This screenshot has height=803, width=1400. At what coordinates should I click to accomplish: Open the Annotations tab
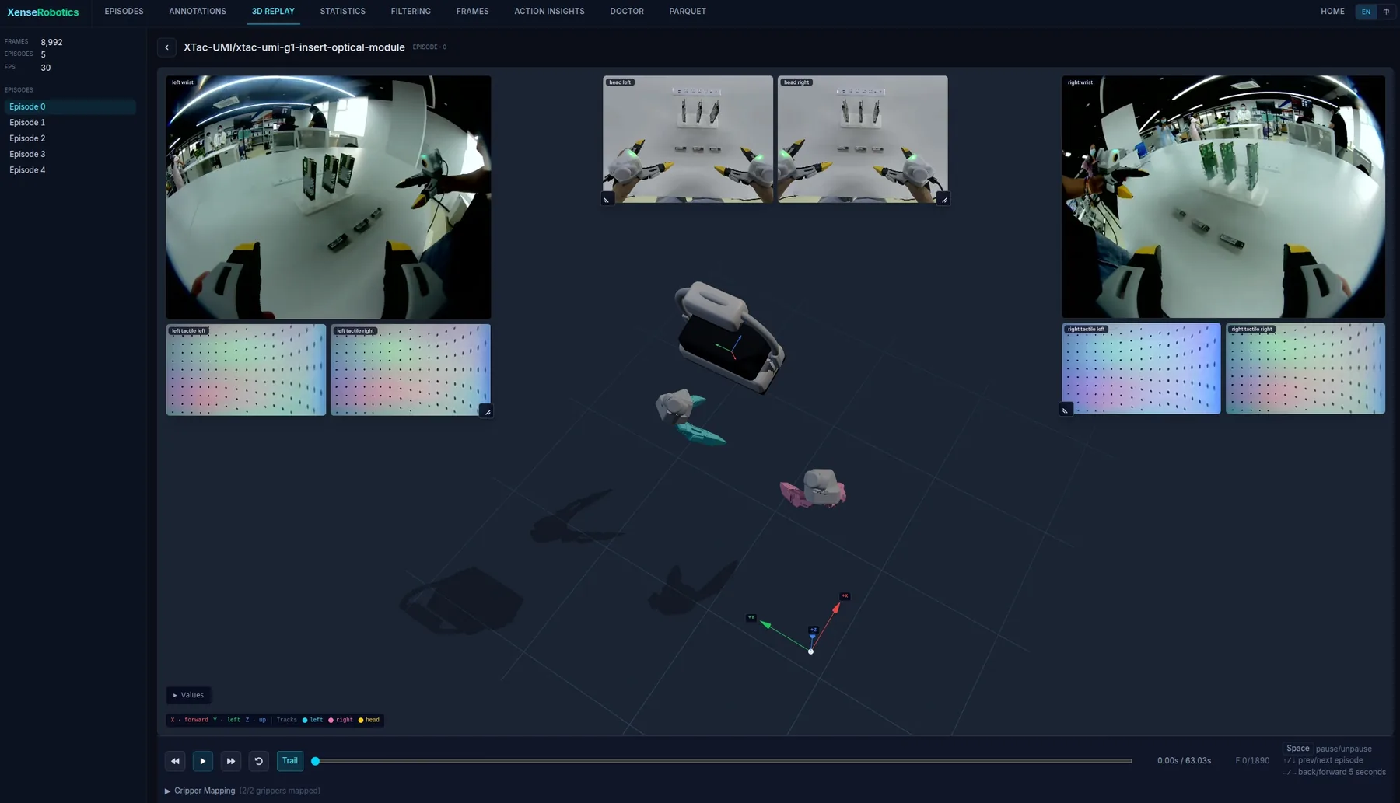pyautogui.click(x=198, y=12)
